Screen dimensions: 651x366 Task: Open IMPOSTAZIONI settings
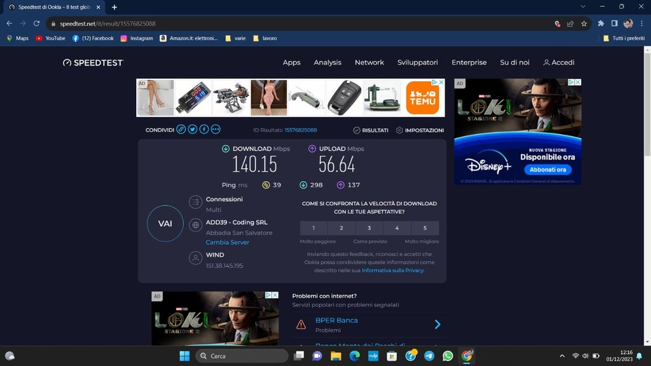(x=420, y=130)
